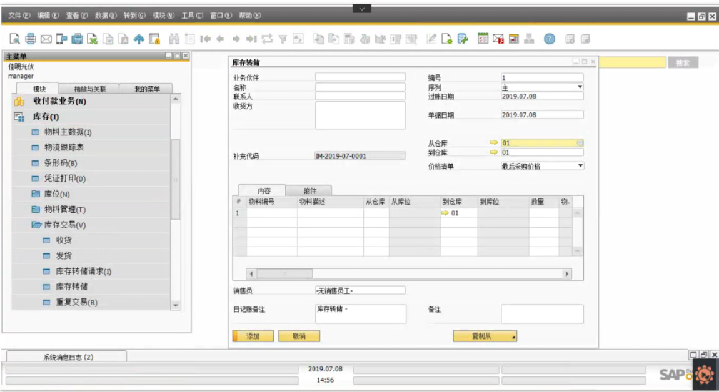719x392 pixels.
Task: Click the chooser icon inside 从仓库 field
Action: (580, 143)
